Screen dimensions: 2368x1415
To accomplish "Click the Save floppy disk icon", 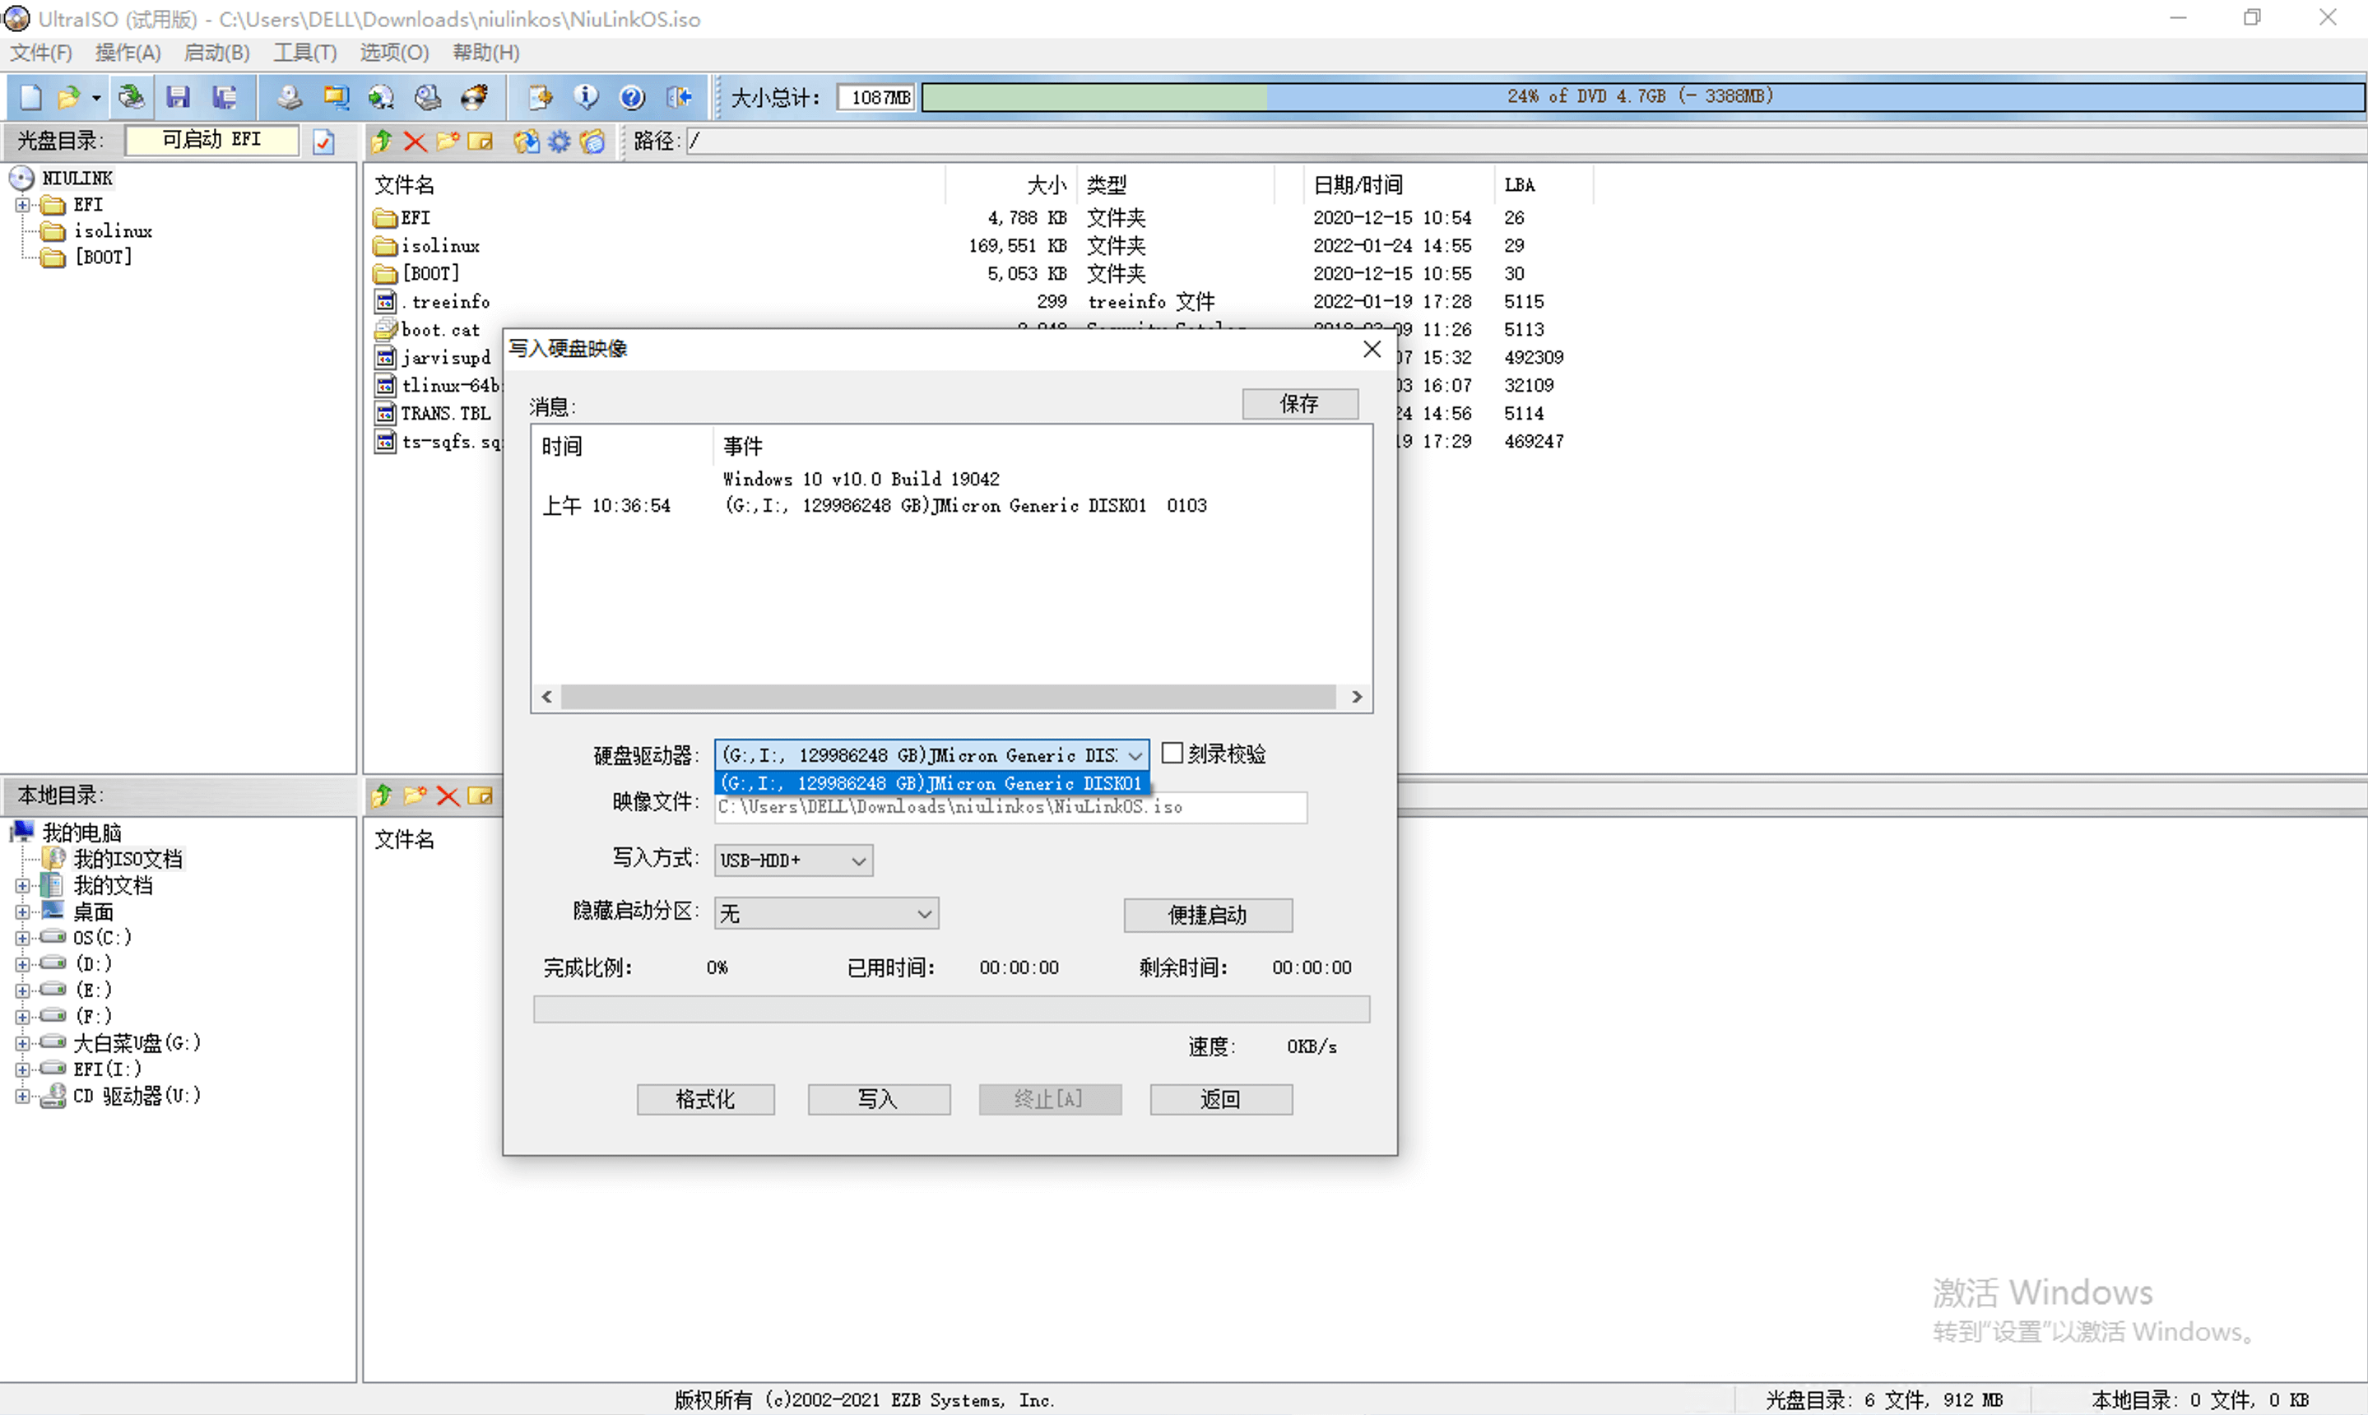I will pyautogui.click(x=178, y=96).
